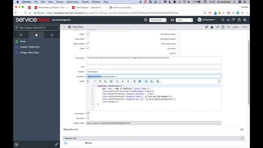Open the Chrome Bookmarks menu
Viewport: 263px width, 148px height.
coord(72,2)
